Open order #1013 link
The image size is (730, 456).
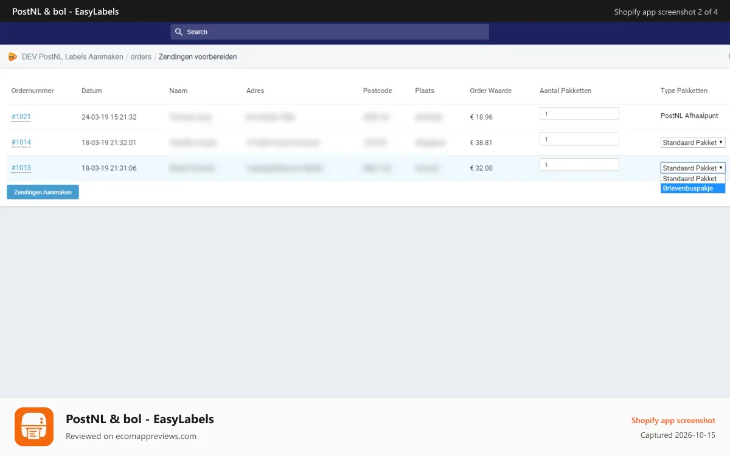[21, 168]
